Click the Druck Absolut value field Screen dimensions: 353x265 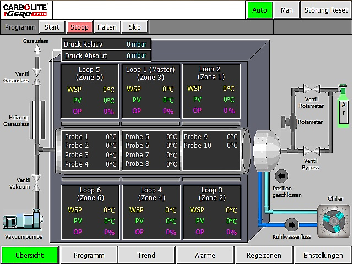(x=137, y=56)
